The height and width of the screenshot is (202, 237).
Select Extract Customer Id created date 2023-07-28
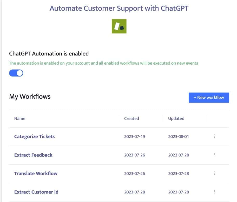[x=135, y=192]
